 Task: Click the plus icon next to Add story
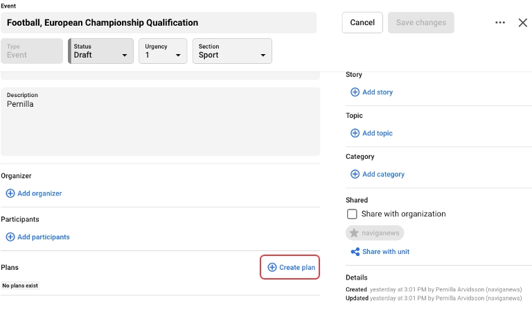355,92
